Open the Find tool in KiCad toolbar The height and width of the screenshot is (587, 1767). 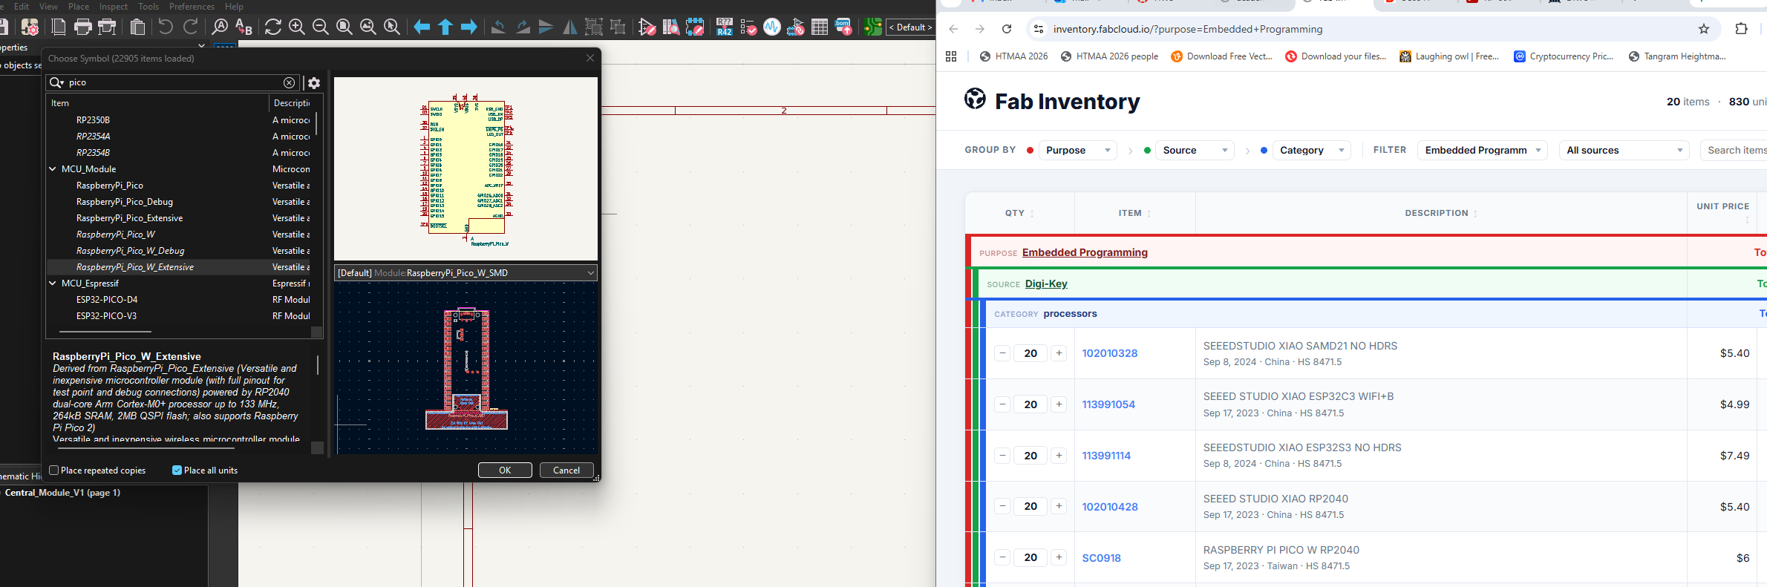[220, 27]
